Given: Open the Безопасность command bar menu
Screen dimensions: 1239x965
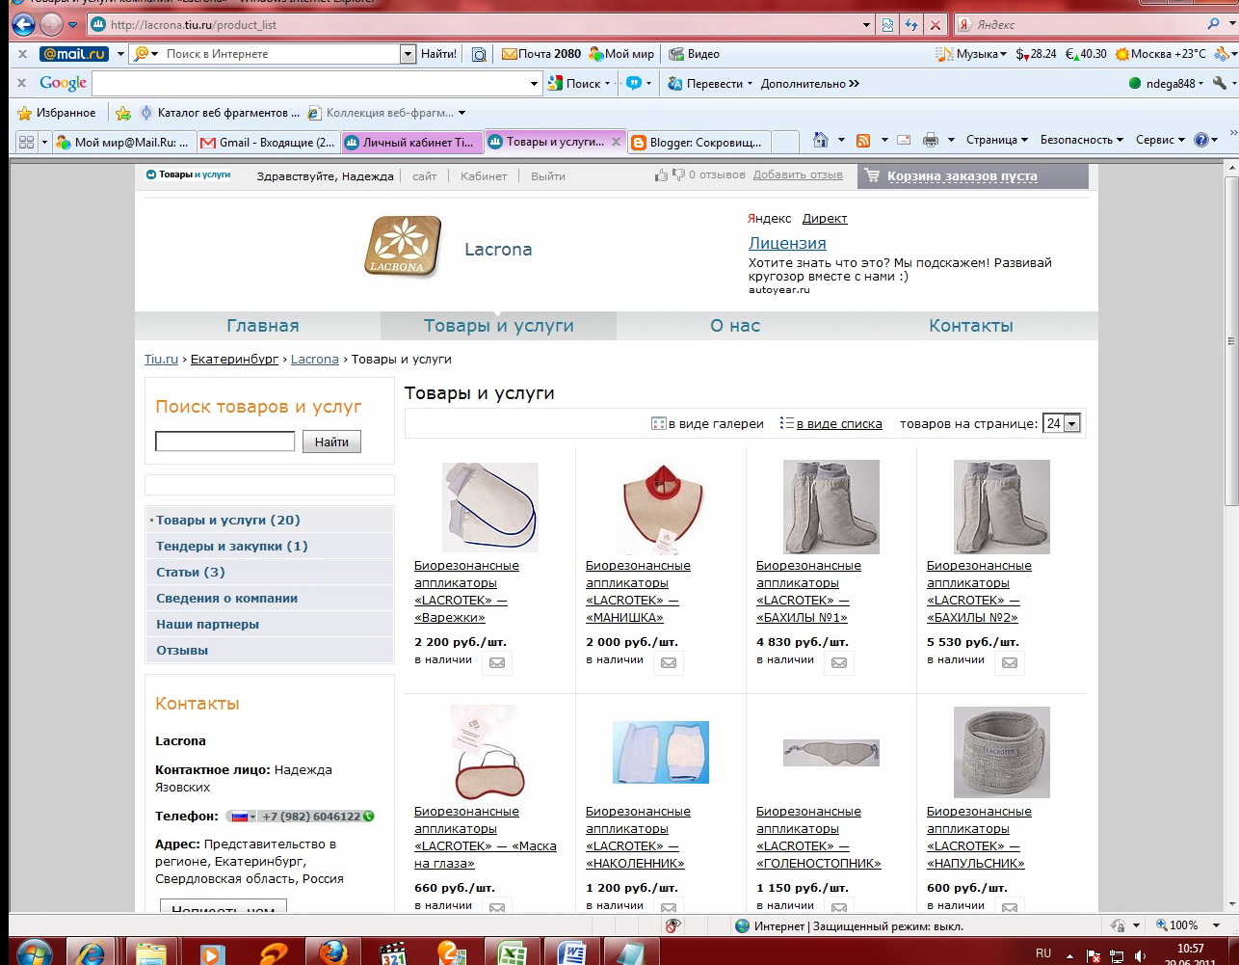Looking at the screenshot, I should (x=1082, y=140).
